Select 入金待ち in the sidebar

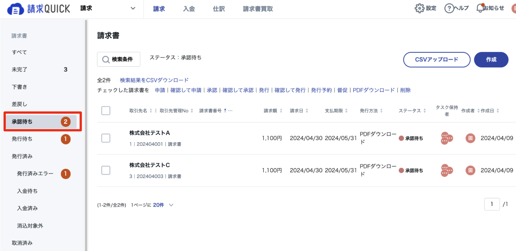coord(27,191)
